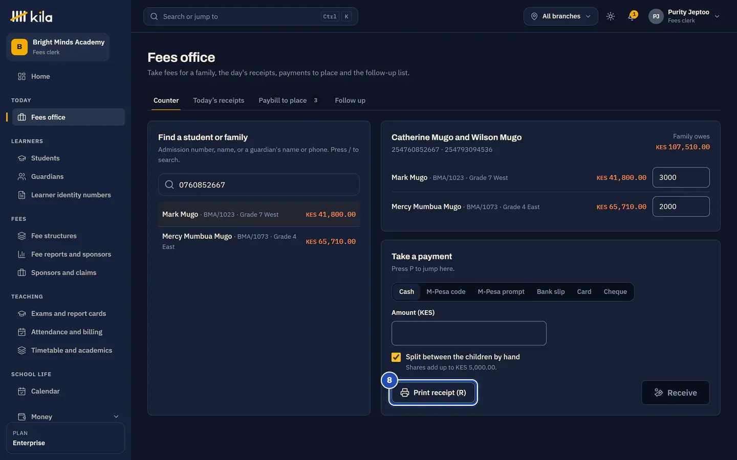Untick Split between the children by hand
This screenshot has height=460, width=737.
click(396, 357)
